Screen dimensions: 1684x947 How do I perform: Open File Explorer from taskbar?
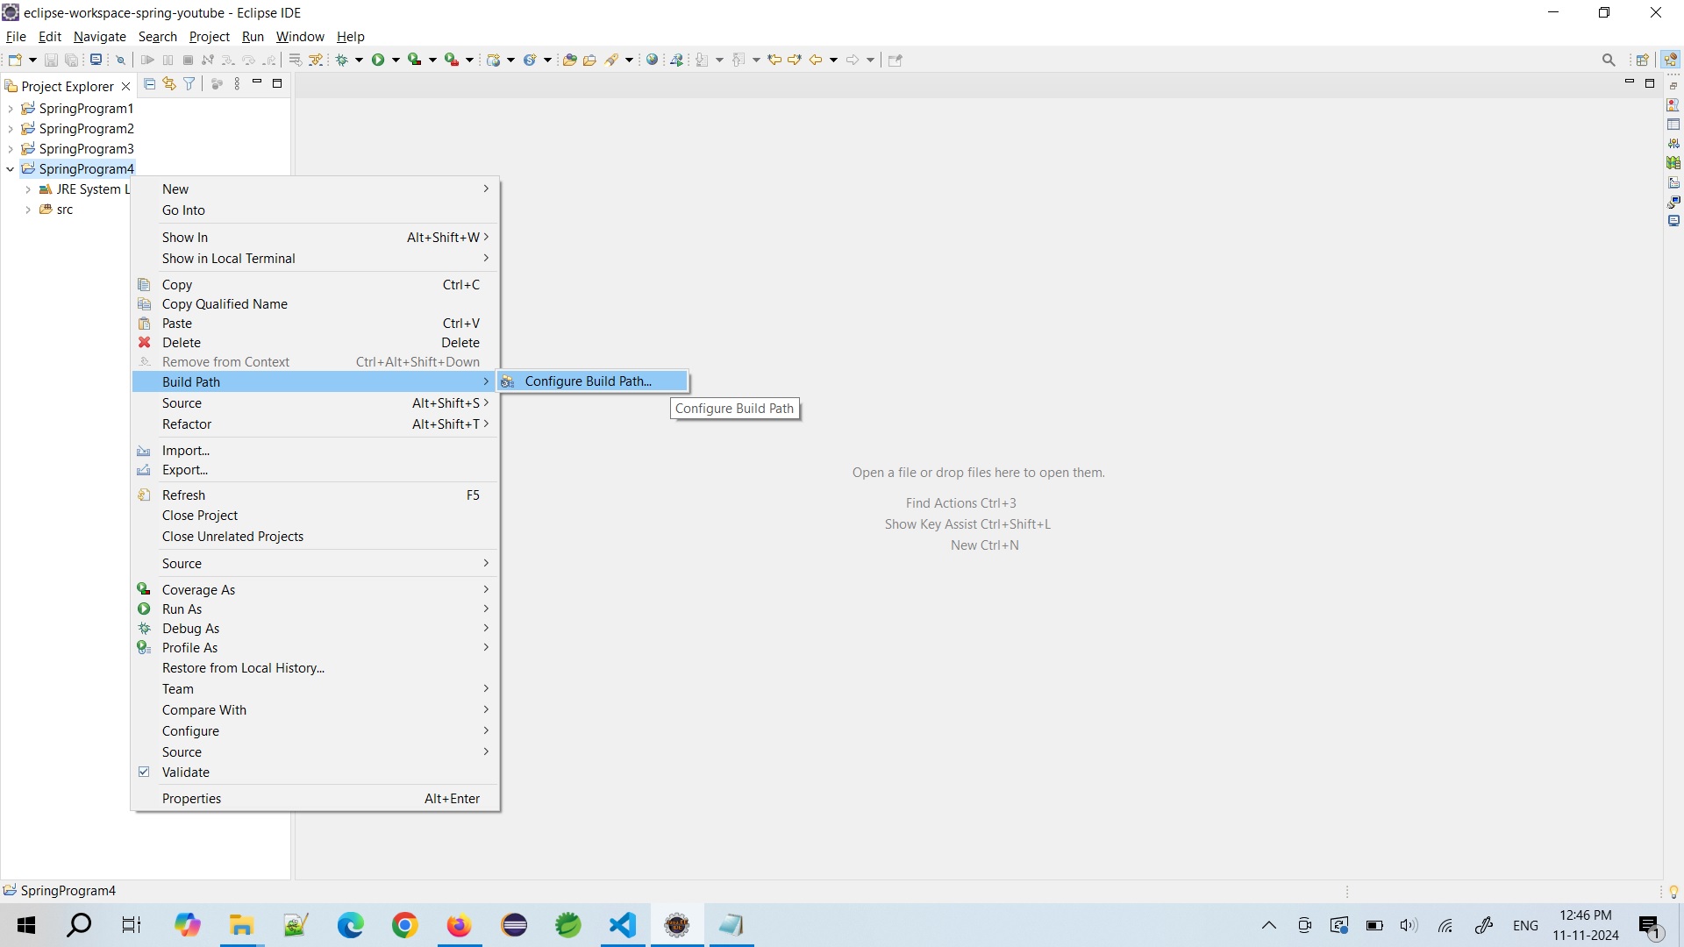[x=241, y=925]
